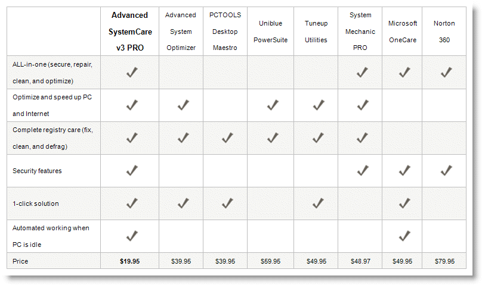This screenshot has width=482, height=285.
Task: Click the 'Price' row label
Action: [x=20, y=261]
